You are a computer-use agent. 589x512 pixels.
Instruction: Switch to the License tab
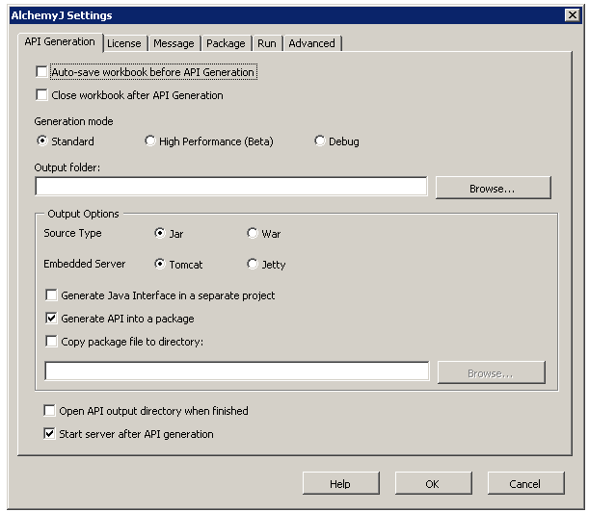click(123, 43)
